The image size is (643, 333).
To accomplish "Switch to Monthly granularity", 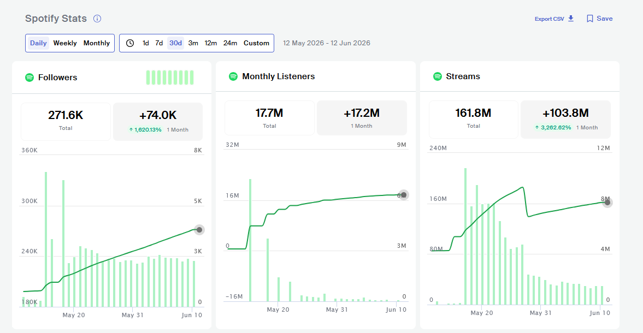I will (x=96, y=43).
